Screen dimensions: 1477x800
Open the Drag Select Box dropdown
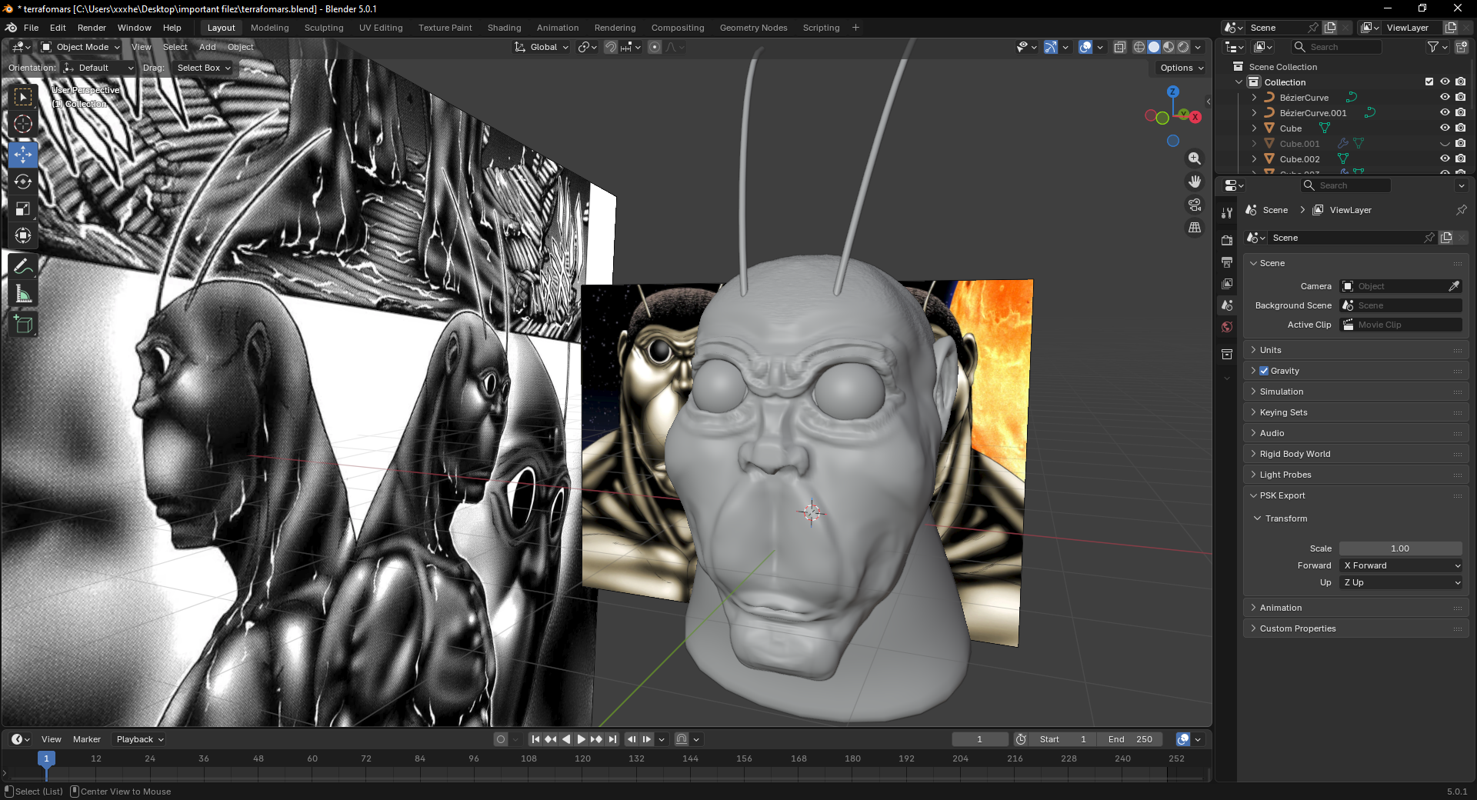pyautogui.click(x=204, y=68)
